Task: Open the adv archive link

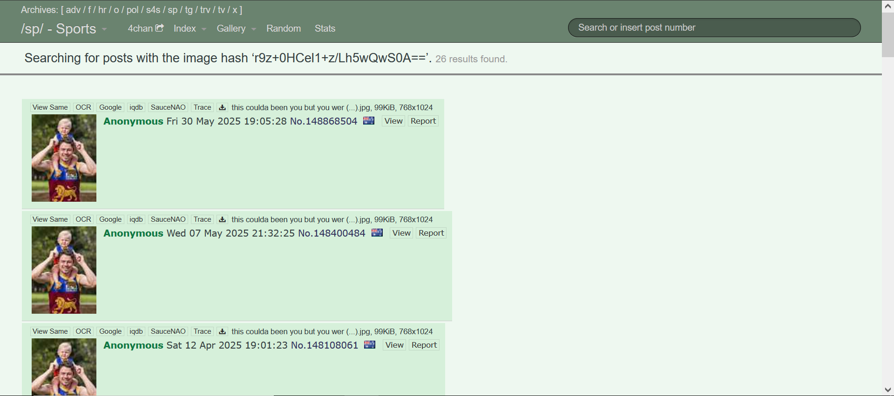Action: [73, 10]
